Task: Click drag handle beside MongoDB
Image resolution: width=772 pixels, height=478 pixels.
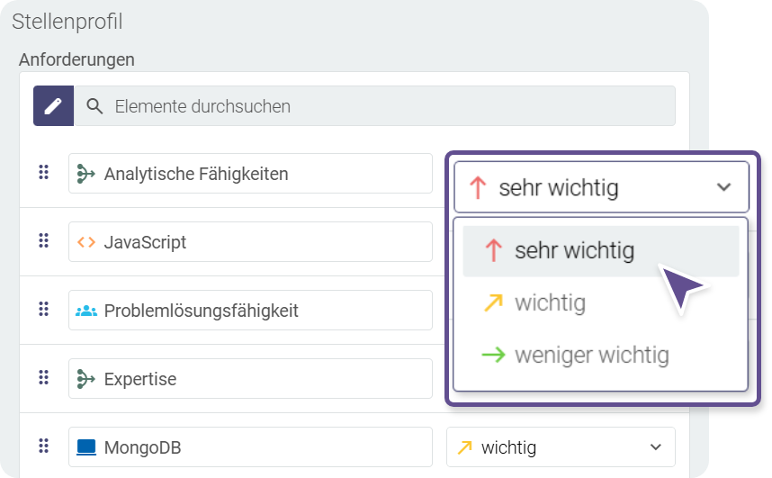Action: coord(43,446)
